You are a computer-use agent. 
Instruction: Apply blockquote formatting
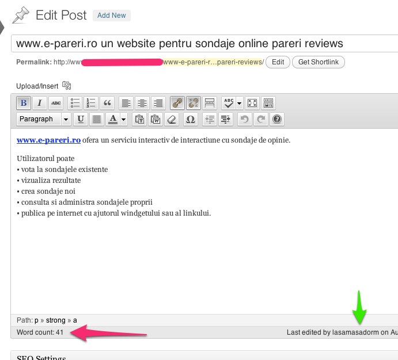107,103
